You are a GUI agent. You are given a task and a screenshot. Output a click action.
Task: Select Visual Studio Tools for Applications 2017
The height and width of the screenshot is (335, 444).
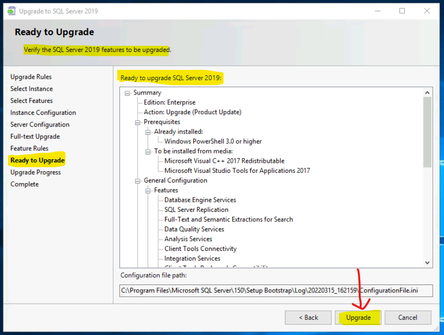[x=237, y=171]
